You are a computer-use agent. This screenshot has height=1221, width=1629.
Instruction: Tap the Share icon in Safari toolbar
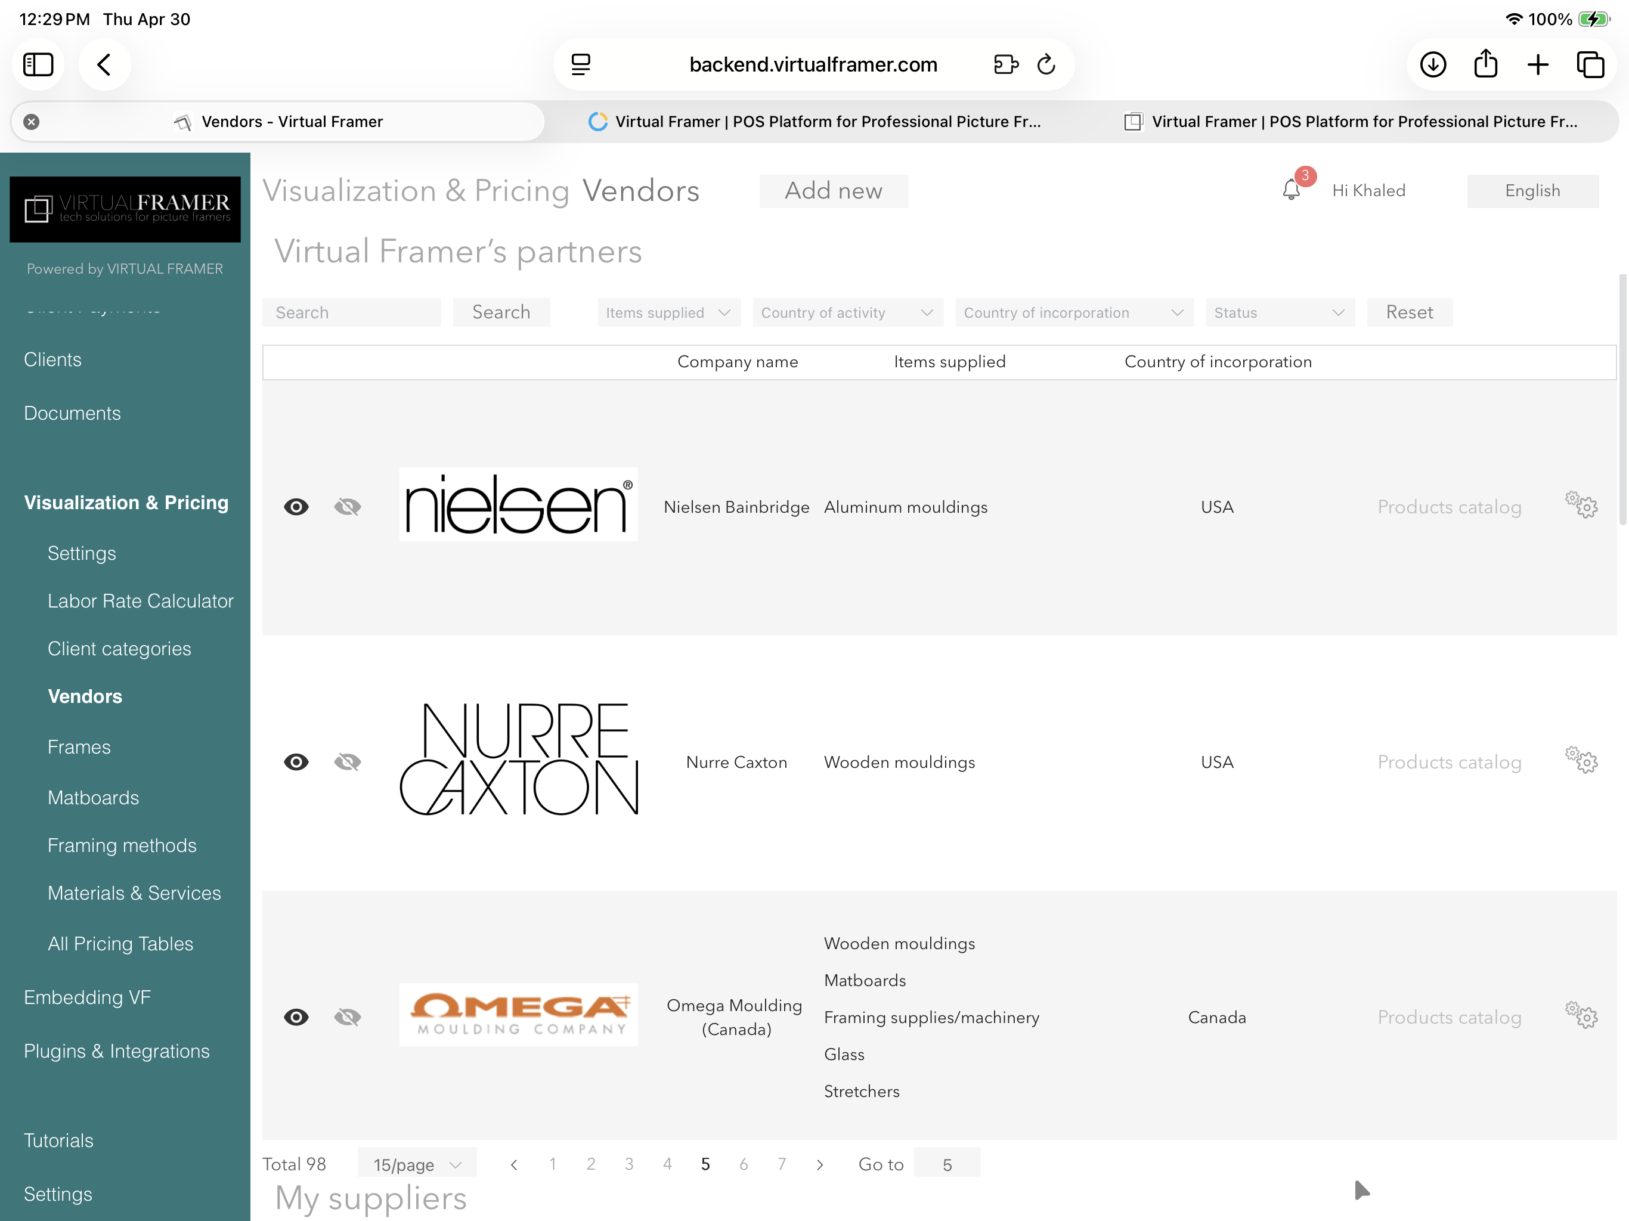click(1486, 63)
